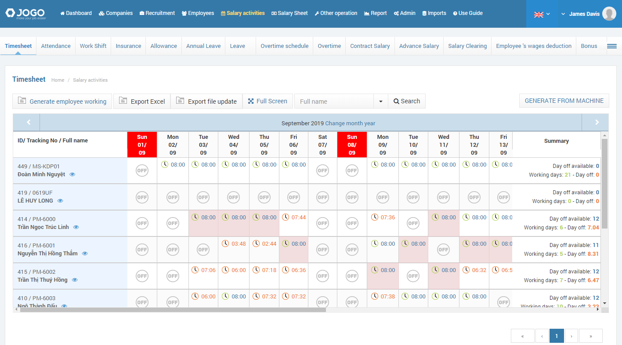Click James Davis profile avatar

[x=609, y=14]
